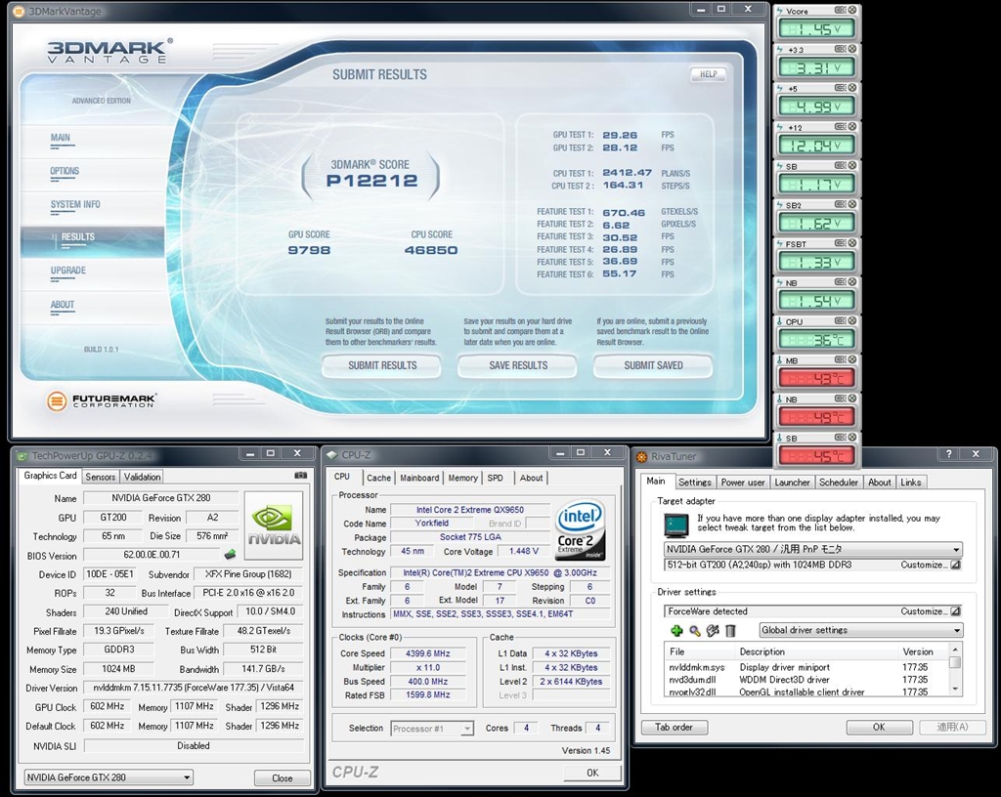Select the nvlddmkm.sys row in the driver list
The image size is (1001, 797).
click(x=806, y=667)
